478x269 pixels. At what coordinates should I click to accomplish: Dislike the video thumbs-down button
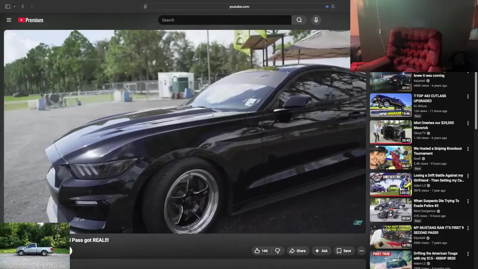277,251
